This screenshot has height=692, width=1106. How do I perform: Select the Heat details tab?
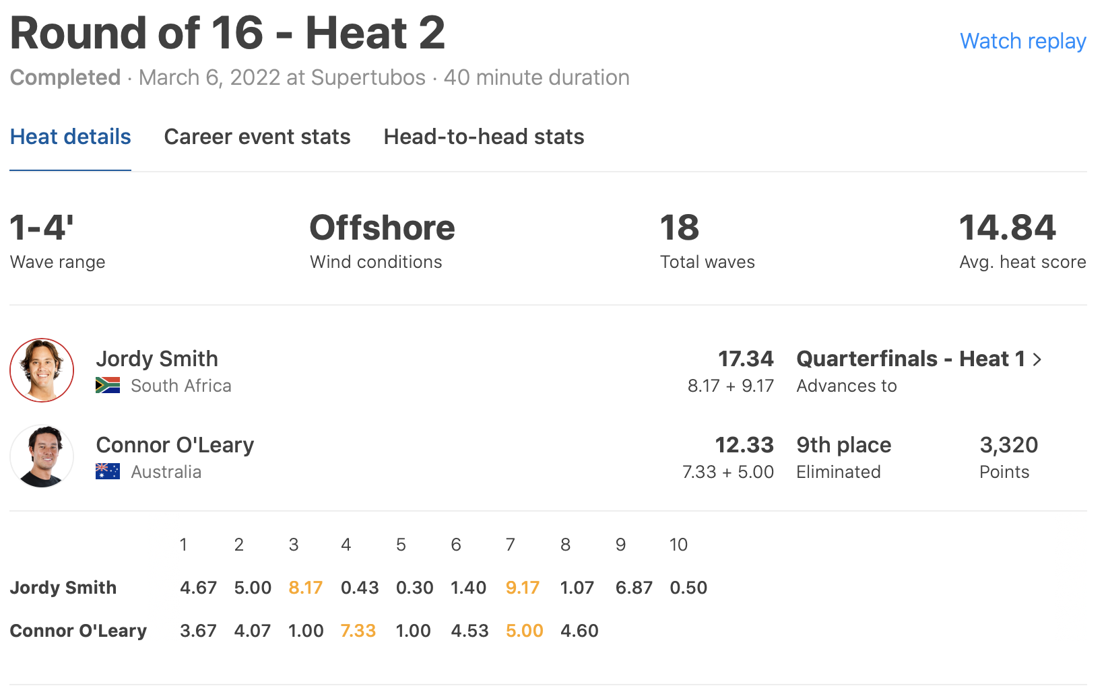coord(70,137)
